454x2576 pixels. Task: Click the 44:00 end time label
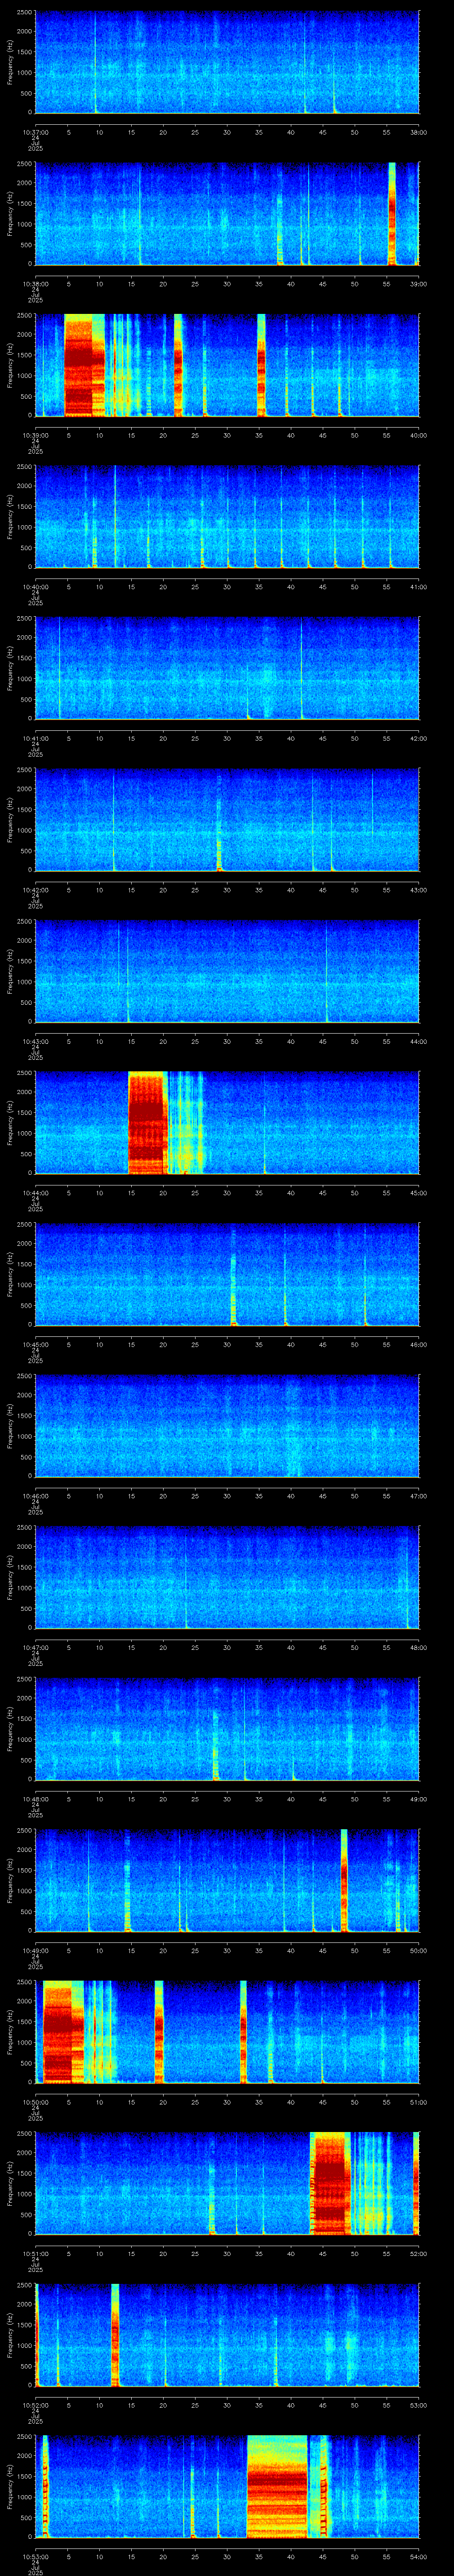[x=419, y=1041]
